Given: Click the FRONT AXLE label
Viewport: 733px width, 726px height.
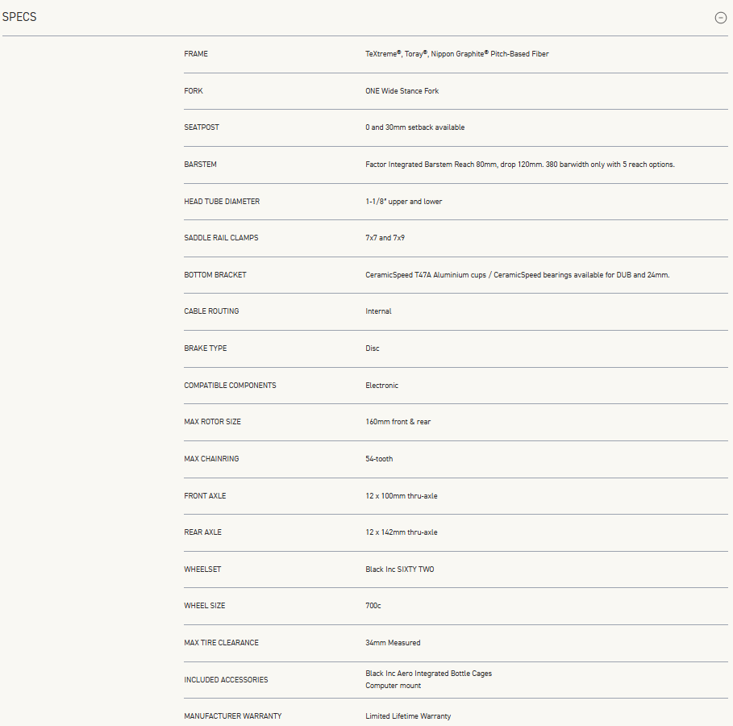Looking at the screenshot, I should [x=205, y=495].
